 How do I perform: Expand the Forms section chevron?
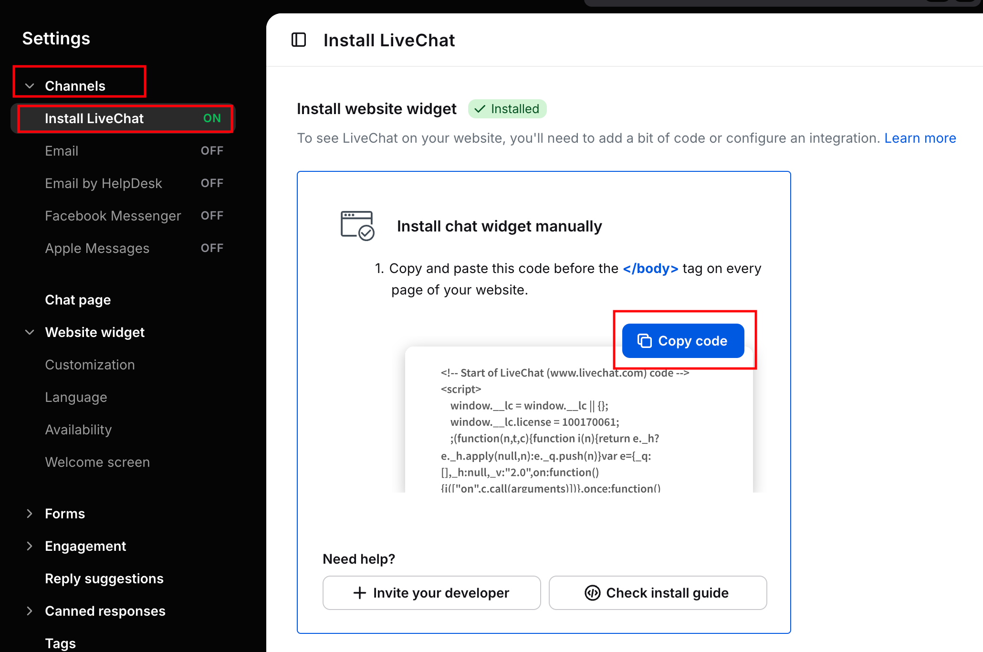coord(30,514)
